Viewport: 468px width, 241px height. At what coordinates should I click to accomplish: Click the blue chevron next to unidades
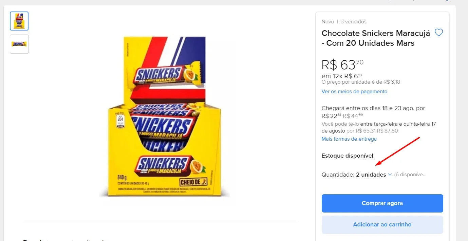(390, 175)
